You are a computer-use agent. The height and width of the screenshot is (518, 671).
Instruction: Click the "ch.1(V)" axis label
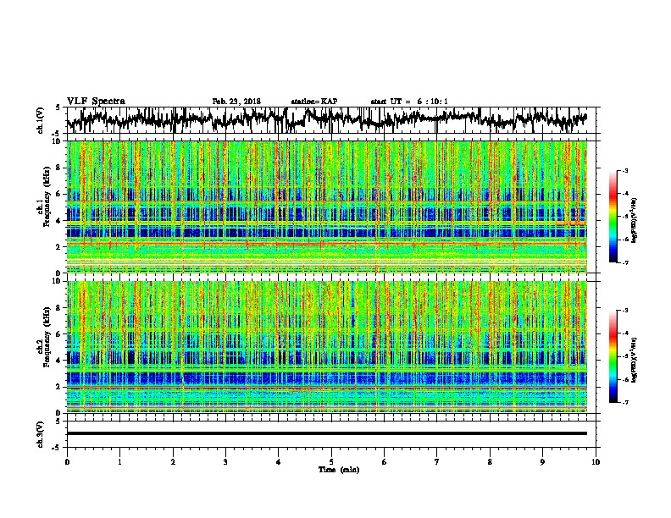tap(41, 119)
